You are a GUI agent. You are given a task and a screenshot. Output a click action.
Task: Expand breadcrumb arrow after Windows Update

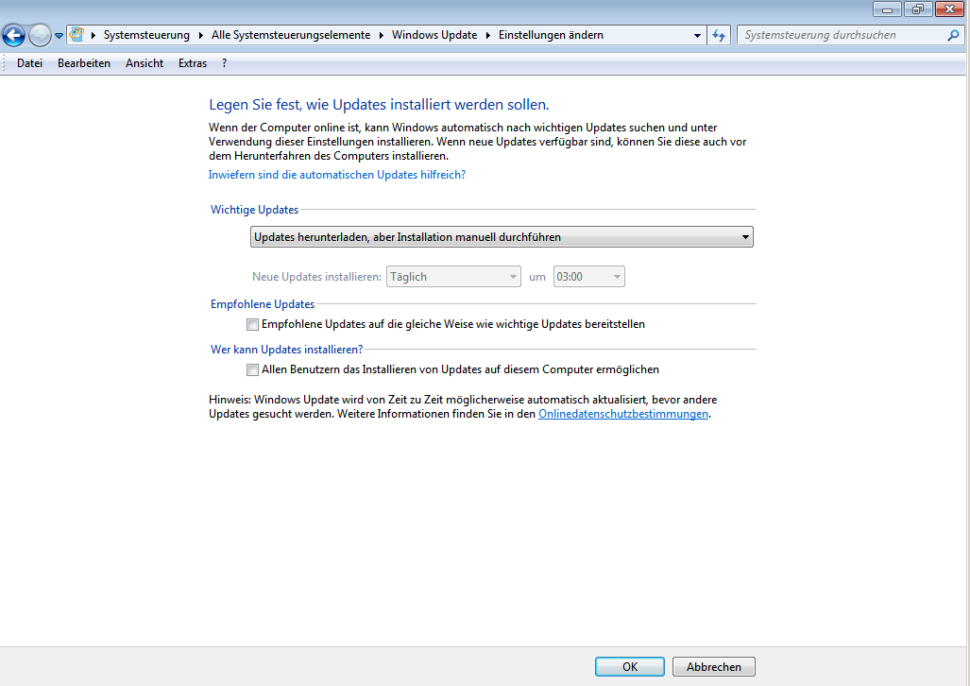click(x=488, y=35)
